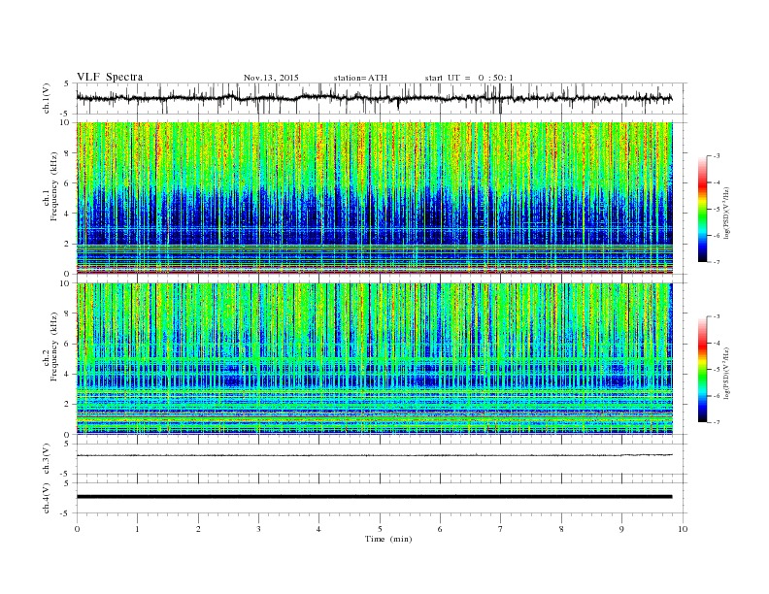Click the "-3" tick on ch.1 color bar
This screenshot has width=769, height=594.
tap(716, 156)
